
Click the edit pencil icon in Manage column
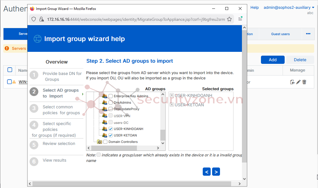coord(298,82)
